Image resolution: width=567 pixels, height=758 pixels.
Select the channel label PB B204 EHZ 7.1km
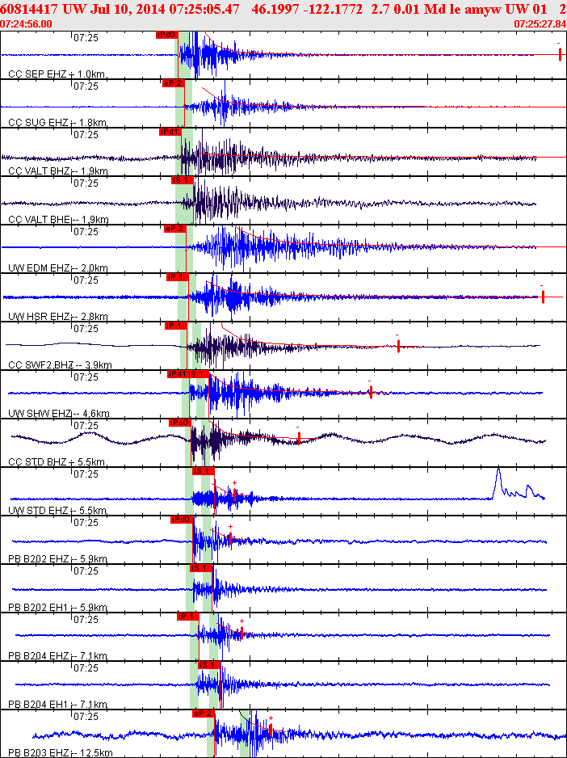coord(57,656)
